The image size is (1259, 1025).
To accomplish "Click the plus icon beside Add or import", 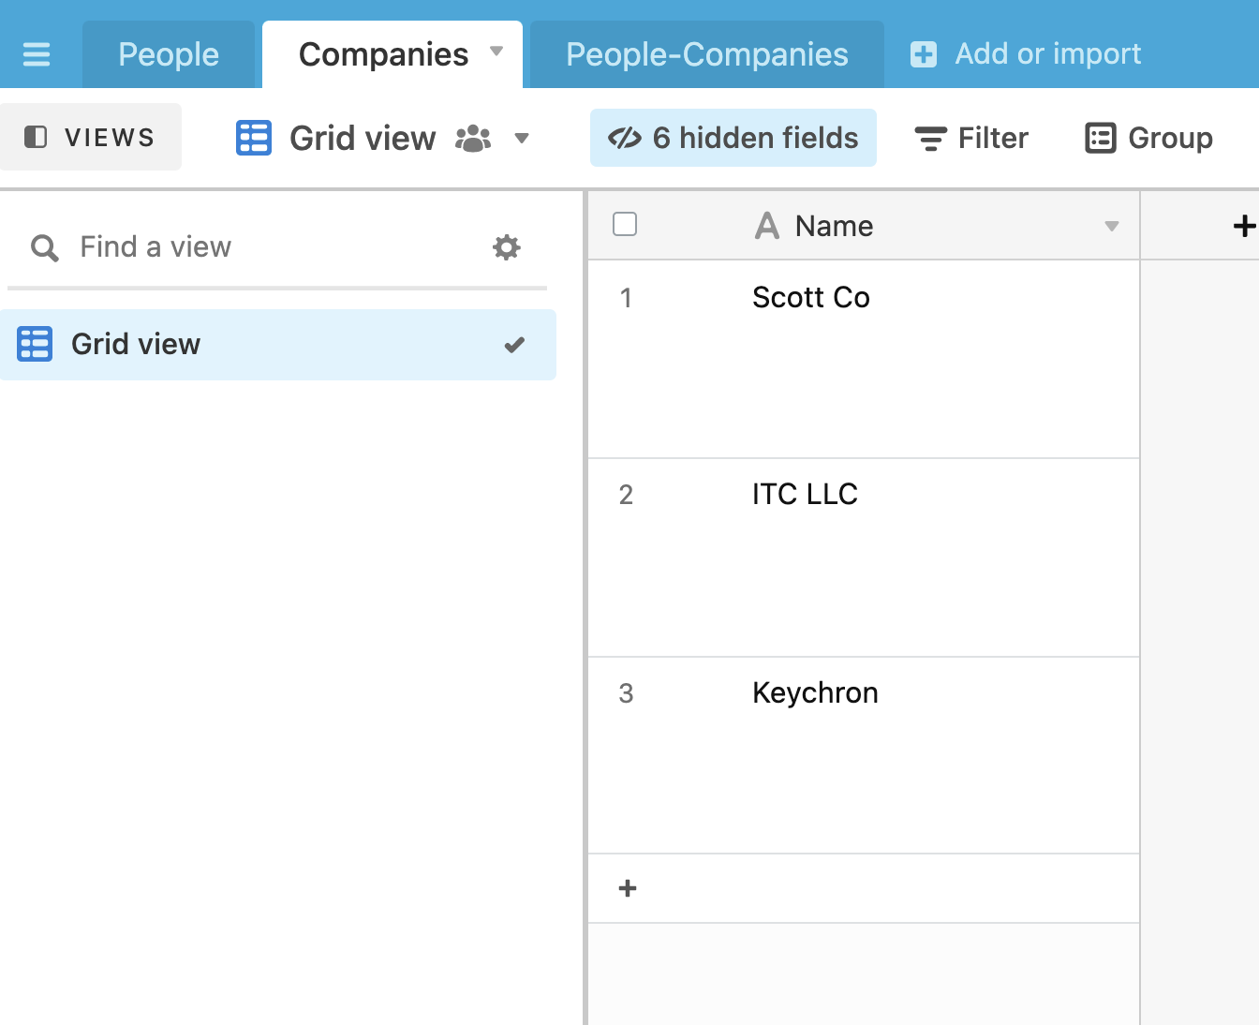I will [924, 54].
